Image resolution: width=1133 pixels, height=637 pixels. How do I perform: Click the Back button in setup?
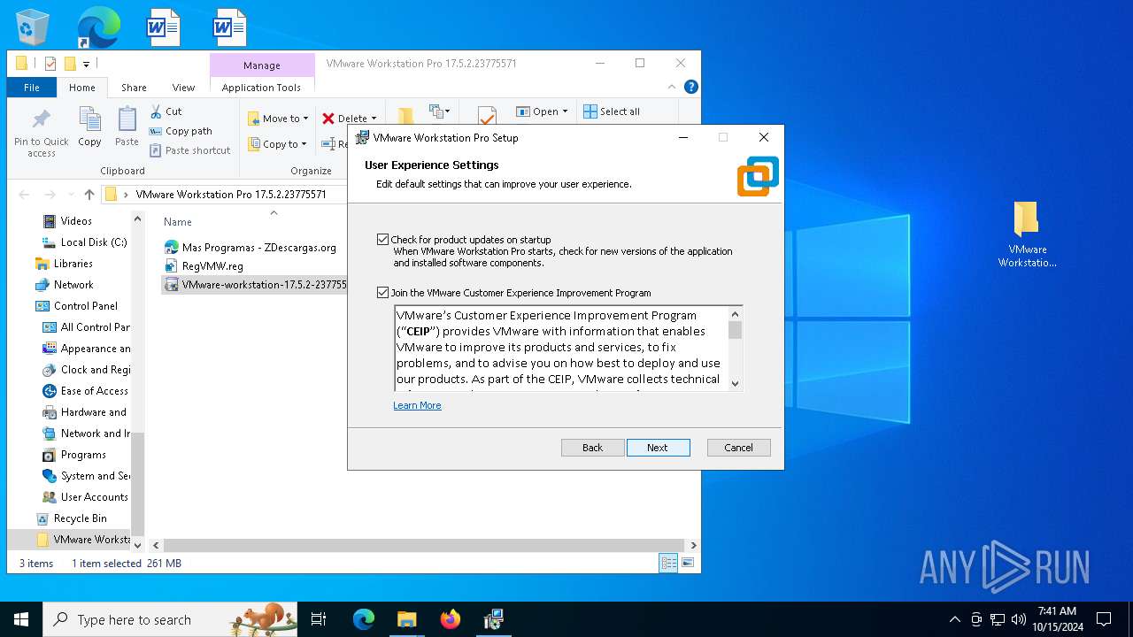coord(593,448)
